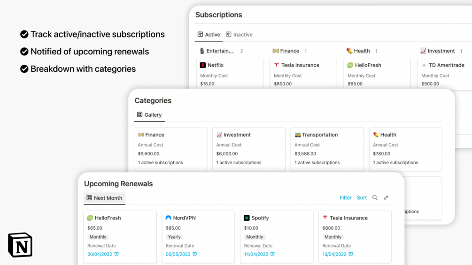Screen dimensions: 472x265
Task: Open the Sort options for renewals
Action: 362,198
